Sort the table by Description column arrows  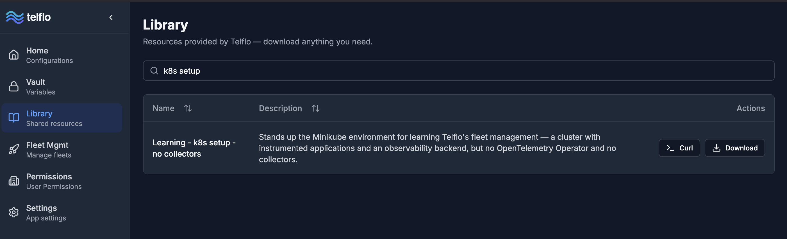click(x=316, y=108)
